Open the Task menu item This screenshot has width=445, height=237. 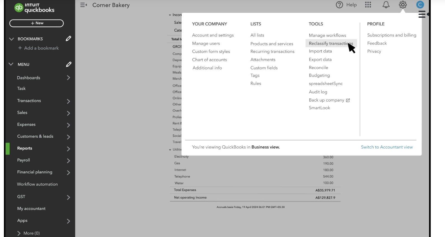click(21, 88)
